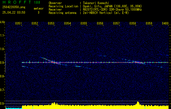Click the cyan signal level segment at left
Screen dimensions: 171x109
pos(14,108)
